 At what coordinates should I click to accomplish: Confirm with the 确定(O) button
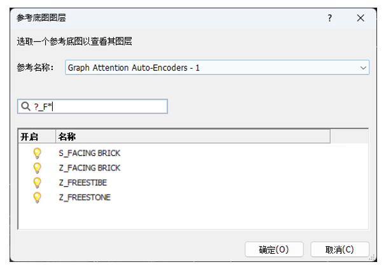point(274,249)
